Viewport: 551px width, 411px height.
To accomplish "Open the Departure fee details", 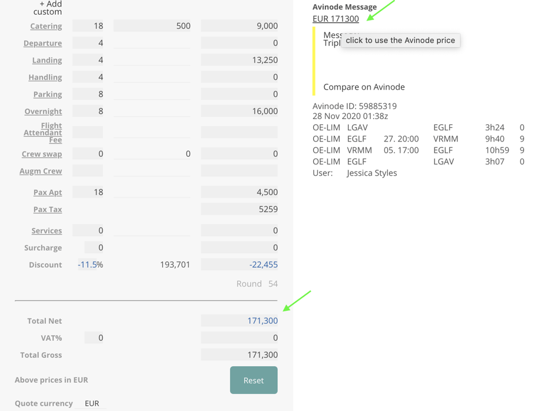I will [42, 43].
